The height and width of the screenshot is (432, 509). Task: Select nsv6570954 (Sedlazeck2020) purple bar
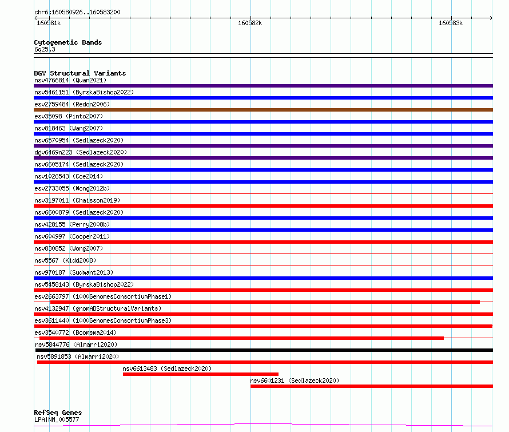click(x=263, y=146)
